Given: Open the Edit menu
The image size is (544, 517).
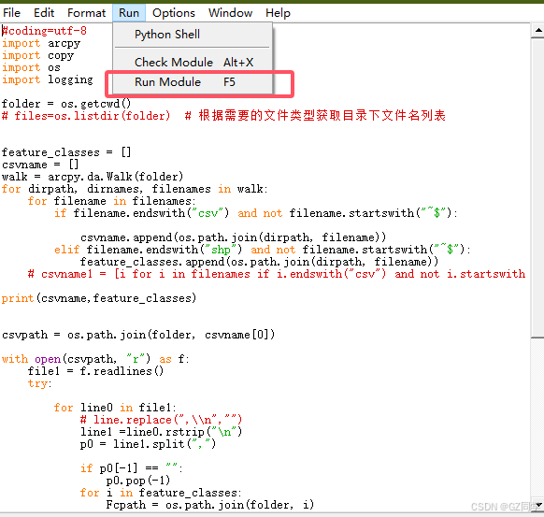Looking at the screenshot, I should pyautogui.click(x=44, y=13).
